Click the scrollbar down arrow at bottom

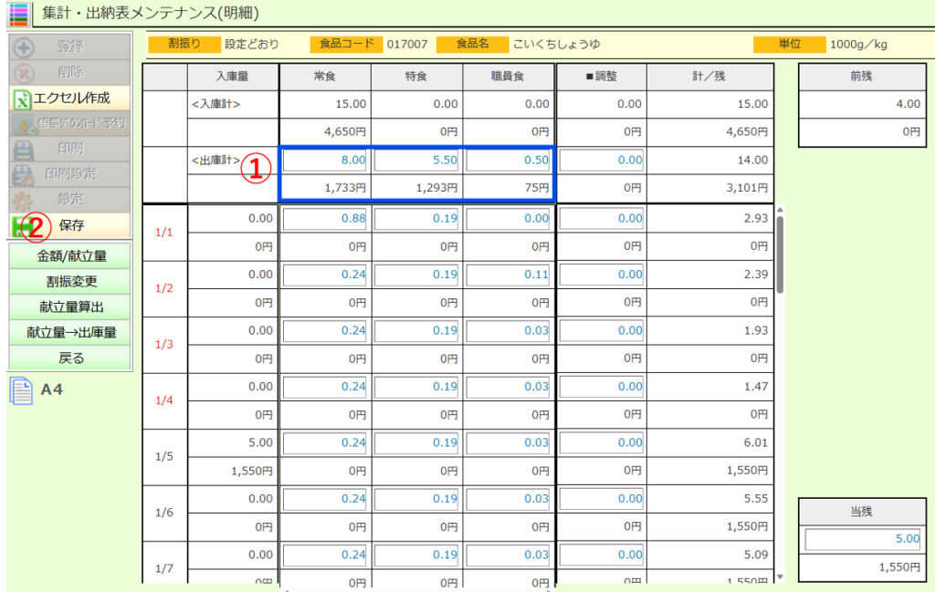(779, 576)
